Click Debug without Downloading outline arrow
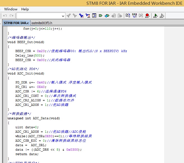 162,16
